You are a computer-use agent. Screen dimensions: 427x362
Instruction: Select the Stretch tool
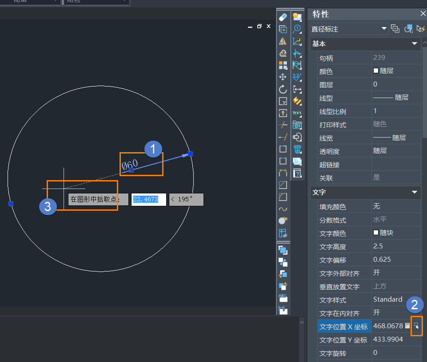[283, 113]
